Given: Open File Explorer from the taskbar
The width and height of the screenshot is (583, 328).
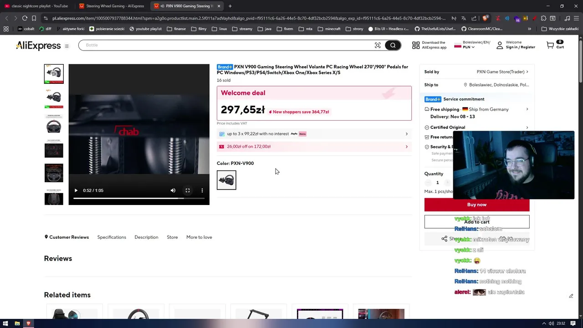Looking at the screenshot, I should [x=17, y=323].
